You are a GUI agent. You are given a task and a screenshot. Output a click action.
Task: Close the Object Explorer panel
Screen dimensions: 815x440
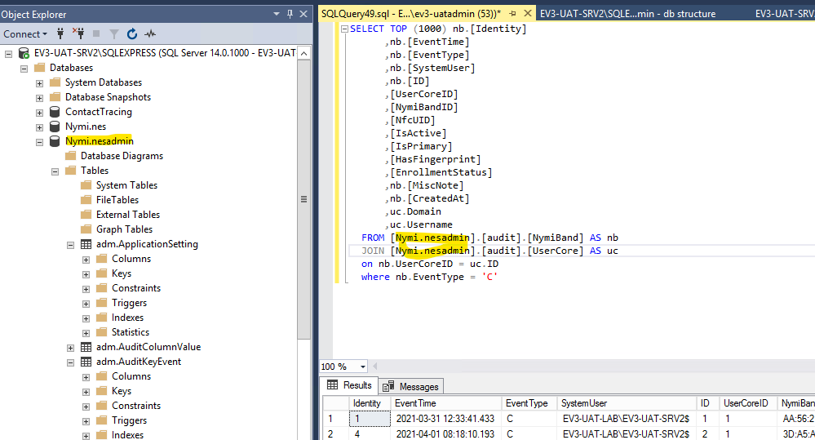click(303, 14)
